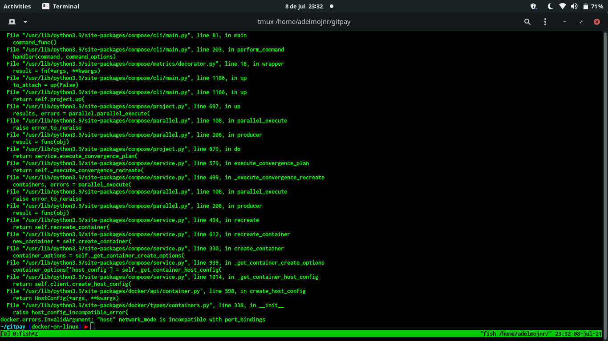The width and height of the screenshot is (608, 341).
Task: Click the docker.errors.InvalidArgument error line
Action: 133,319
